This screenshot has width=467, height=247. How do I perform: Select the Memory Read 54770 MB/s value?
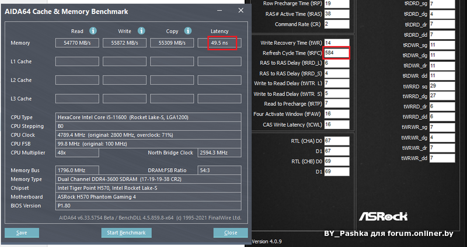click(x=77, y=43)
